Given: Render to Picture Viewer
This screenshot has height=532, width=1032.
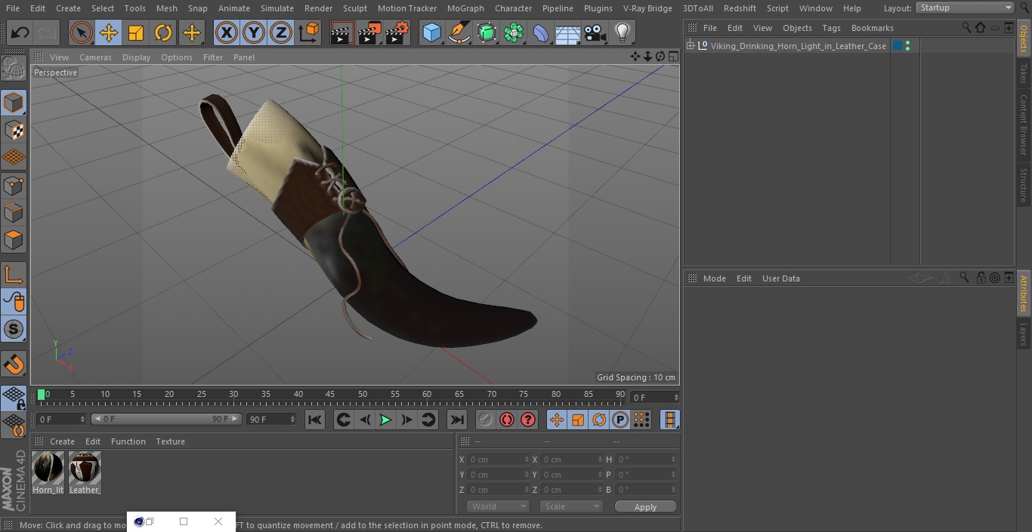Looking at the screenshot, I should [369, 32].
